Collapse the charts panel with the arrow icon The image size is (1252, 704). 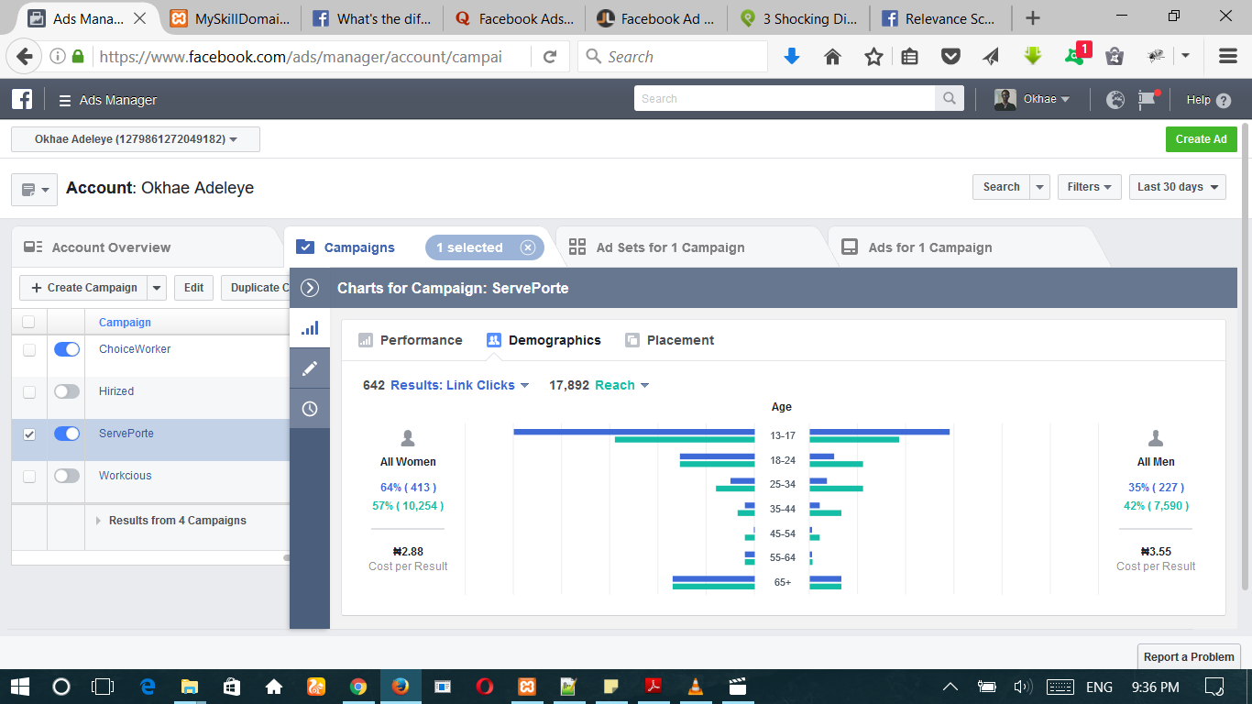point(310,288)
